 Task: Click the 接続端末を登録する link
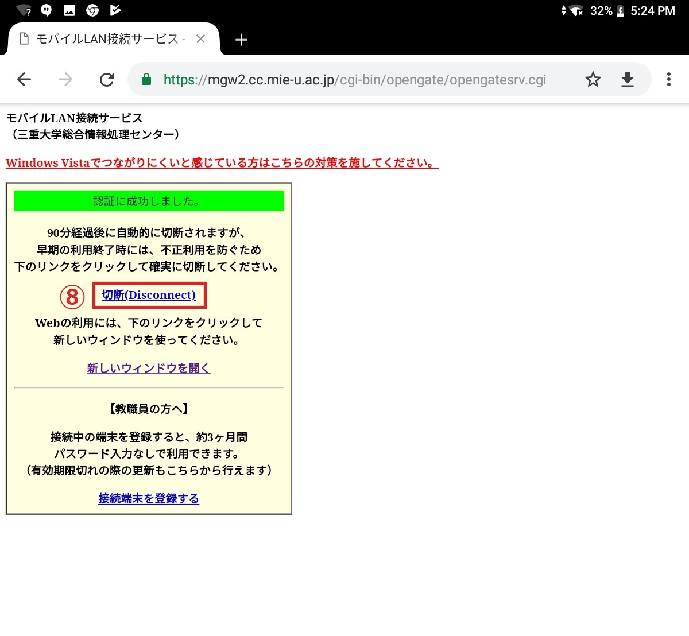click(149, 499)
